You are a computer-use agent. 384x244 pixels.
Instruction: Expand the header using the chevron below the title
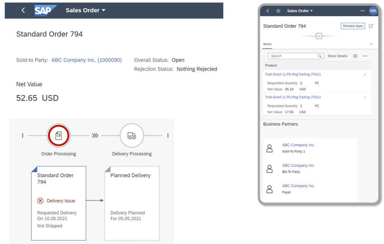[319, 36]
